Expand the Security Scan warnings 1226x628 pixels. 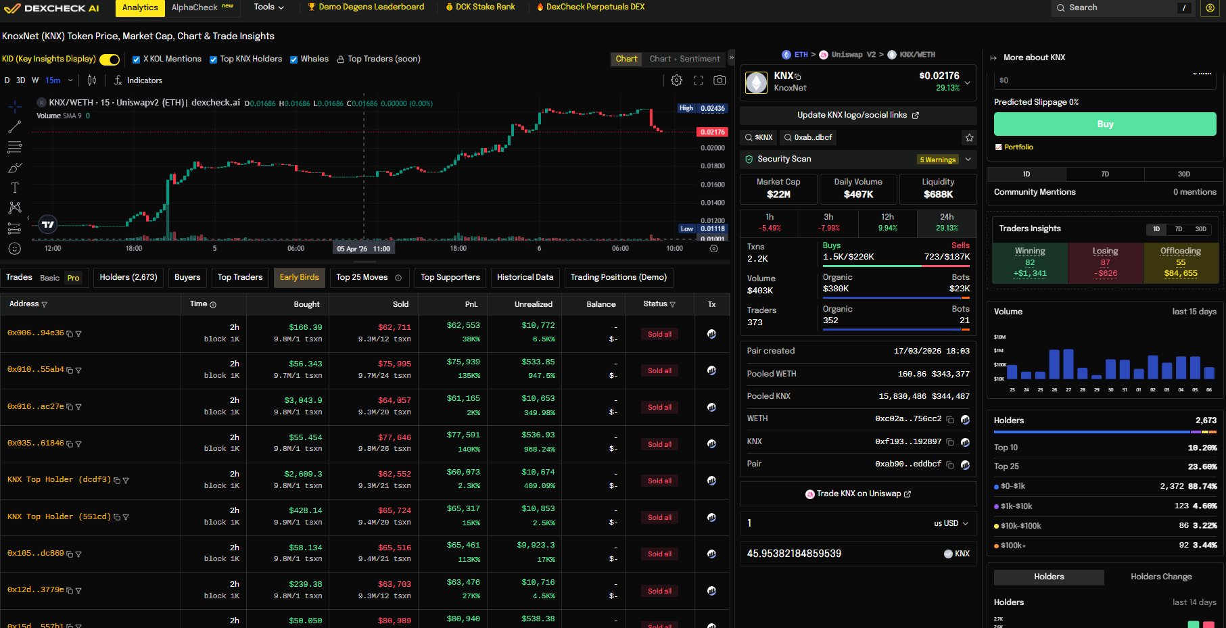click(968, 160)
